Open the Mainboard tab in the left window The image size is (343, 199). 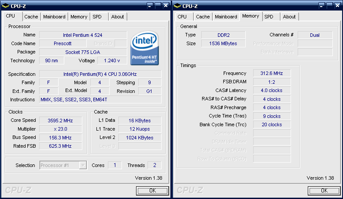pyautogui.click(x=54, y=17)
